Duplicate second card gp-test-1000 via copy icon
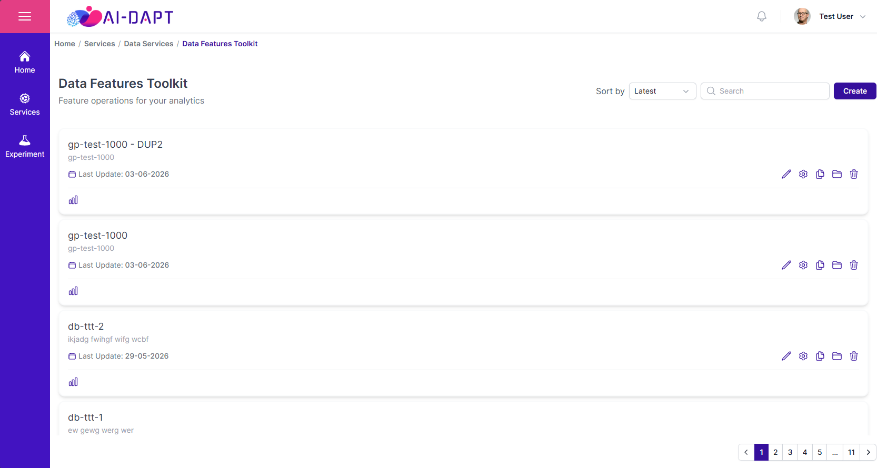877x468 pixels. pos(820,265)
